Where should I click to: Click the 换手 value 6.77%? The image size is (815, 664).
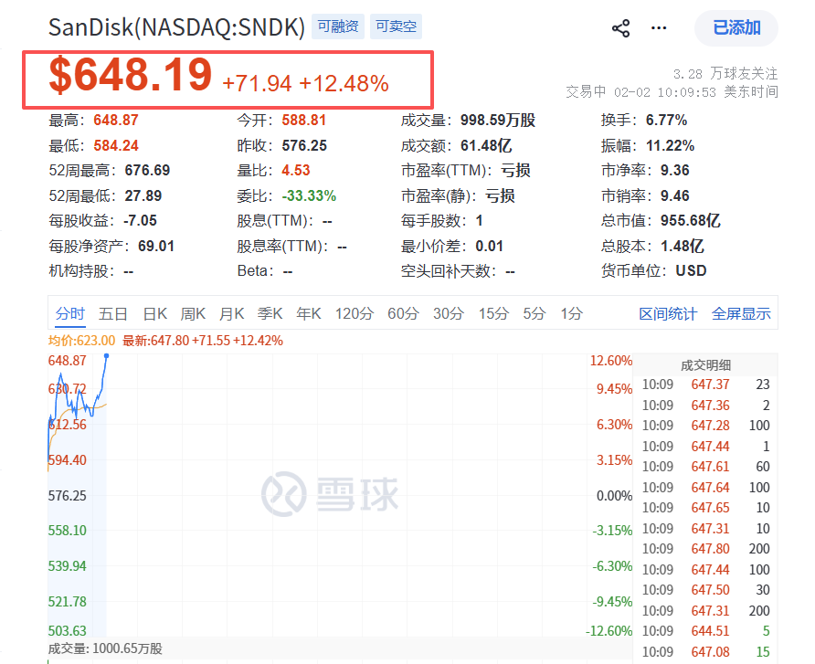coord(666,120)
